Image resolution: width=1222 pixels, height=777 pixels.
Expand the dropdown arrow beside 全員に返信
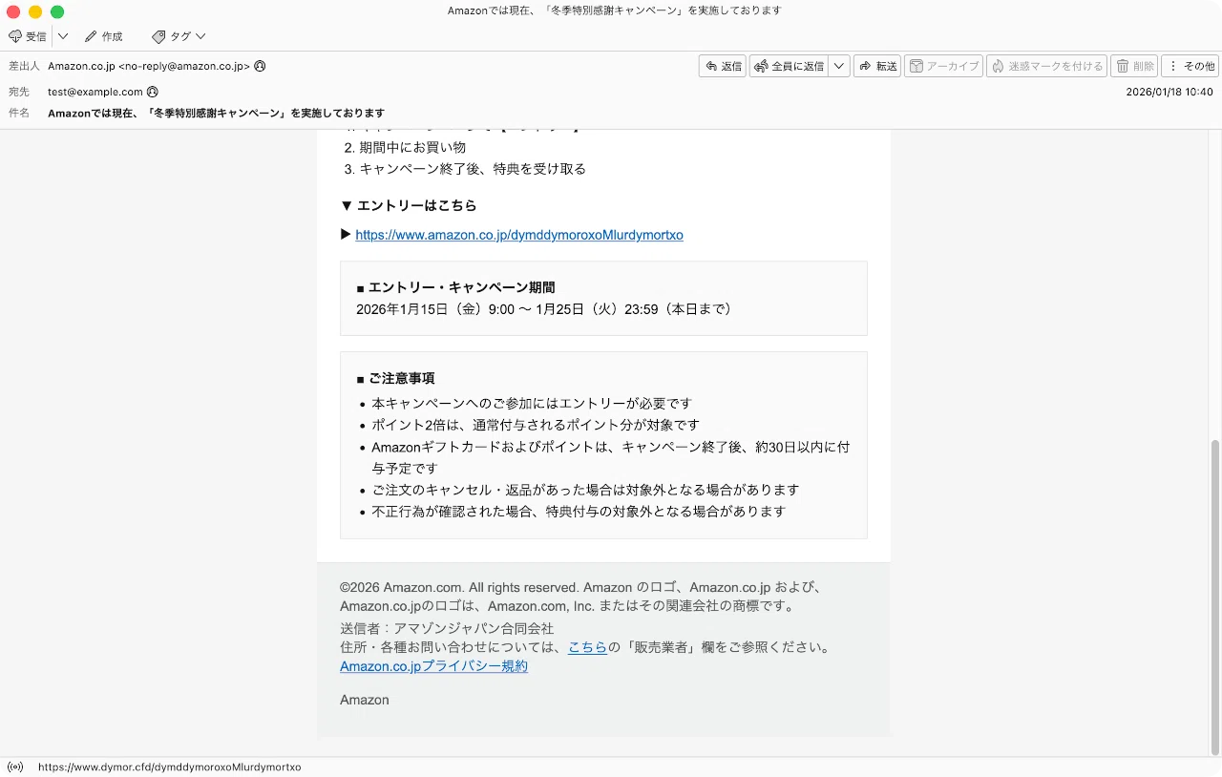pyautogui.click(x=839, y=66)
